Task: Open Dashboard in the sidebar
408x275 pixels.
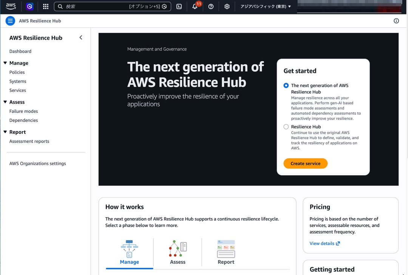Action: point(20,51)
